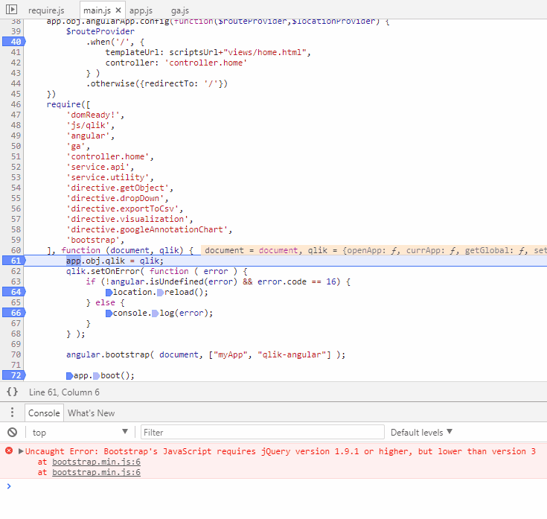
Task: Toggle breakpoint on line 72
Action: coord(15,375)
